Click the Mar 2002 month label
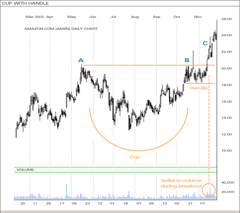The image size is (240, 213). point(35,17)
